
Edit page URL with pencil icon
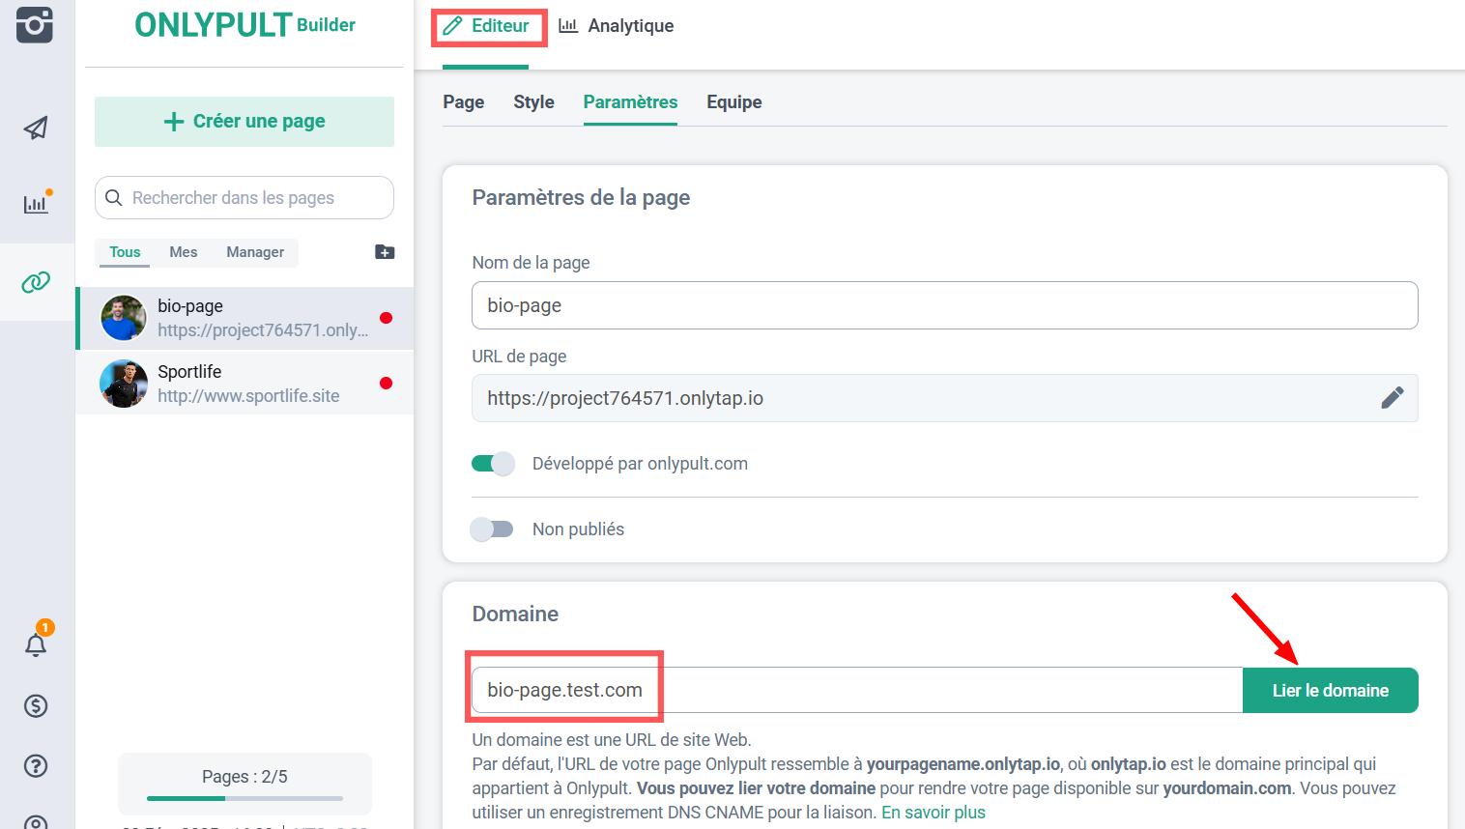point(1392,398)
